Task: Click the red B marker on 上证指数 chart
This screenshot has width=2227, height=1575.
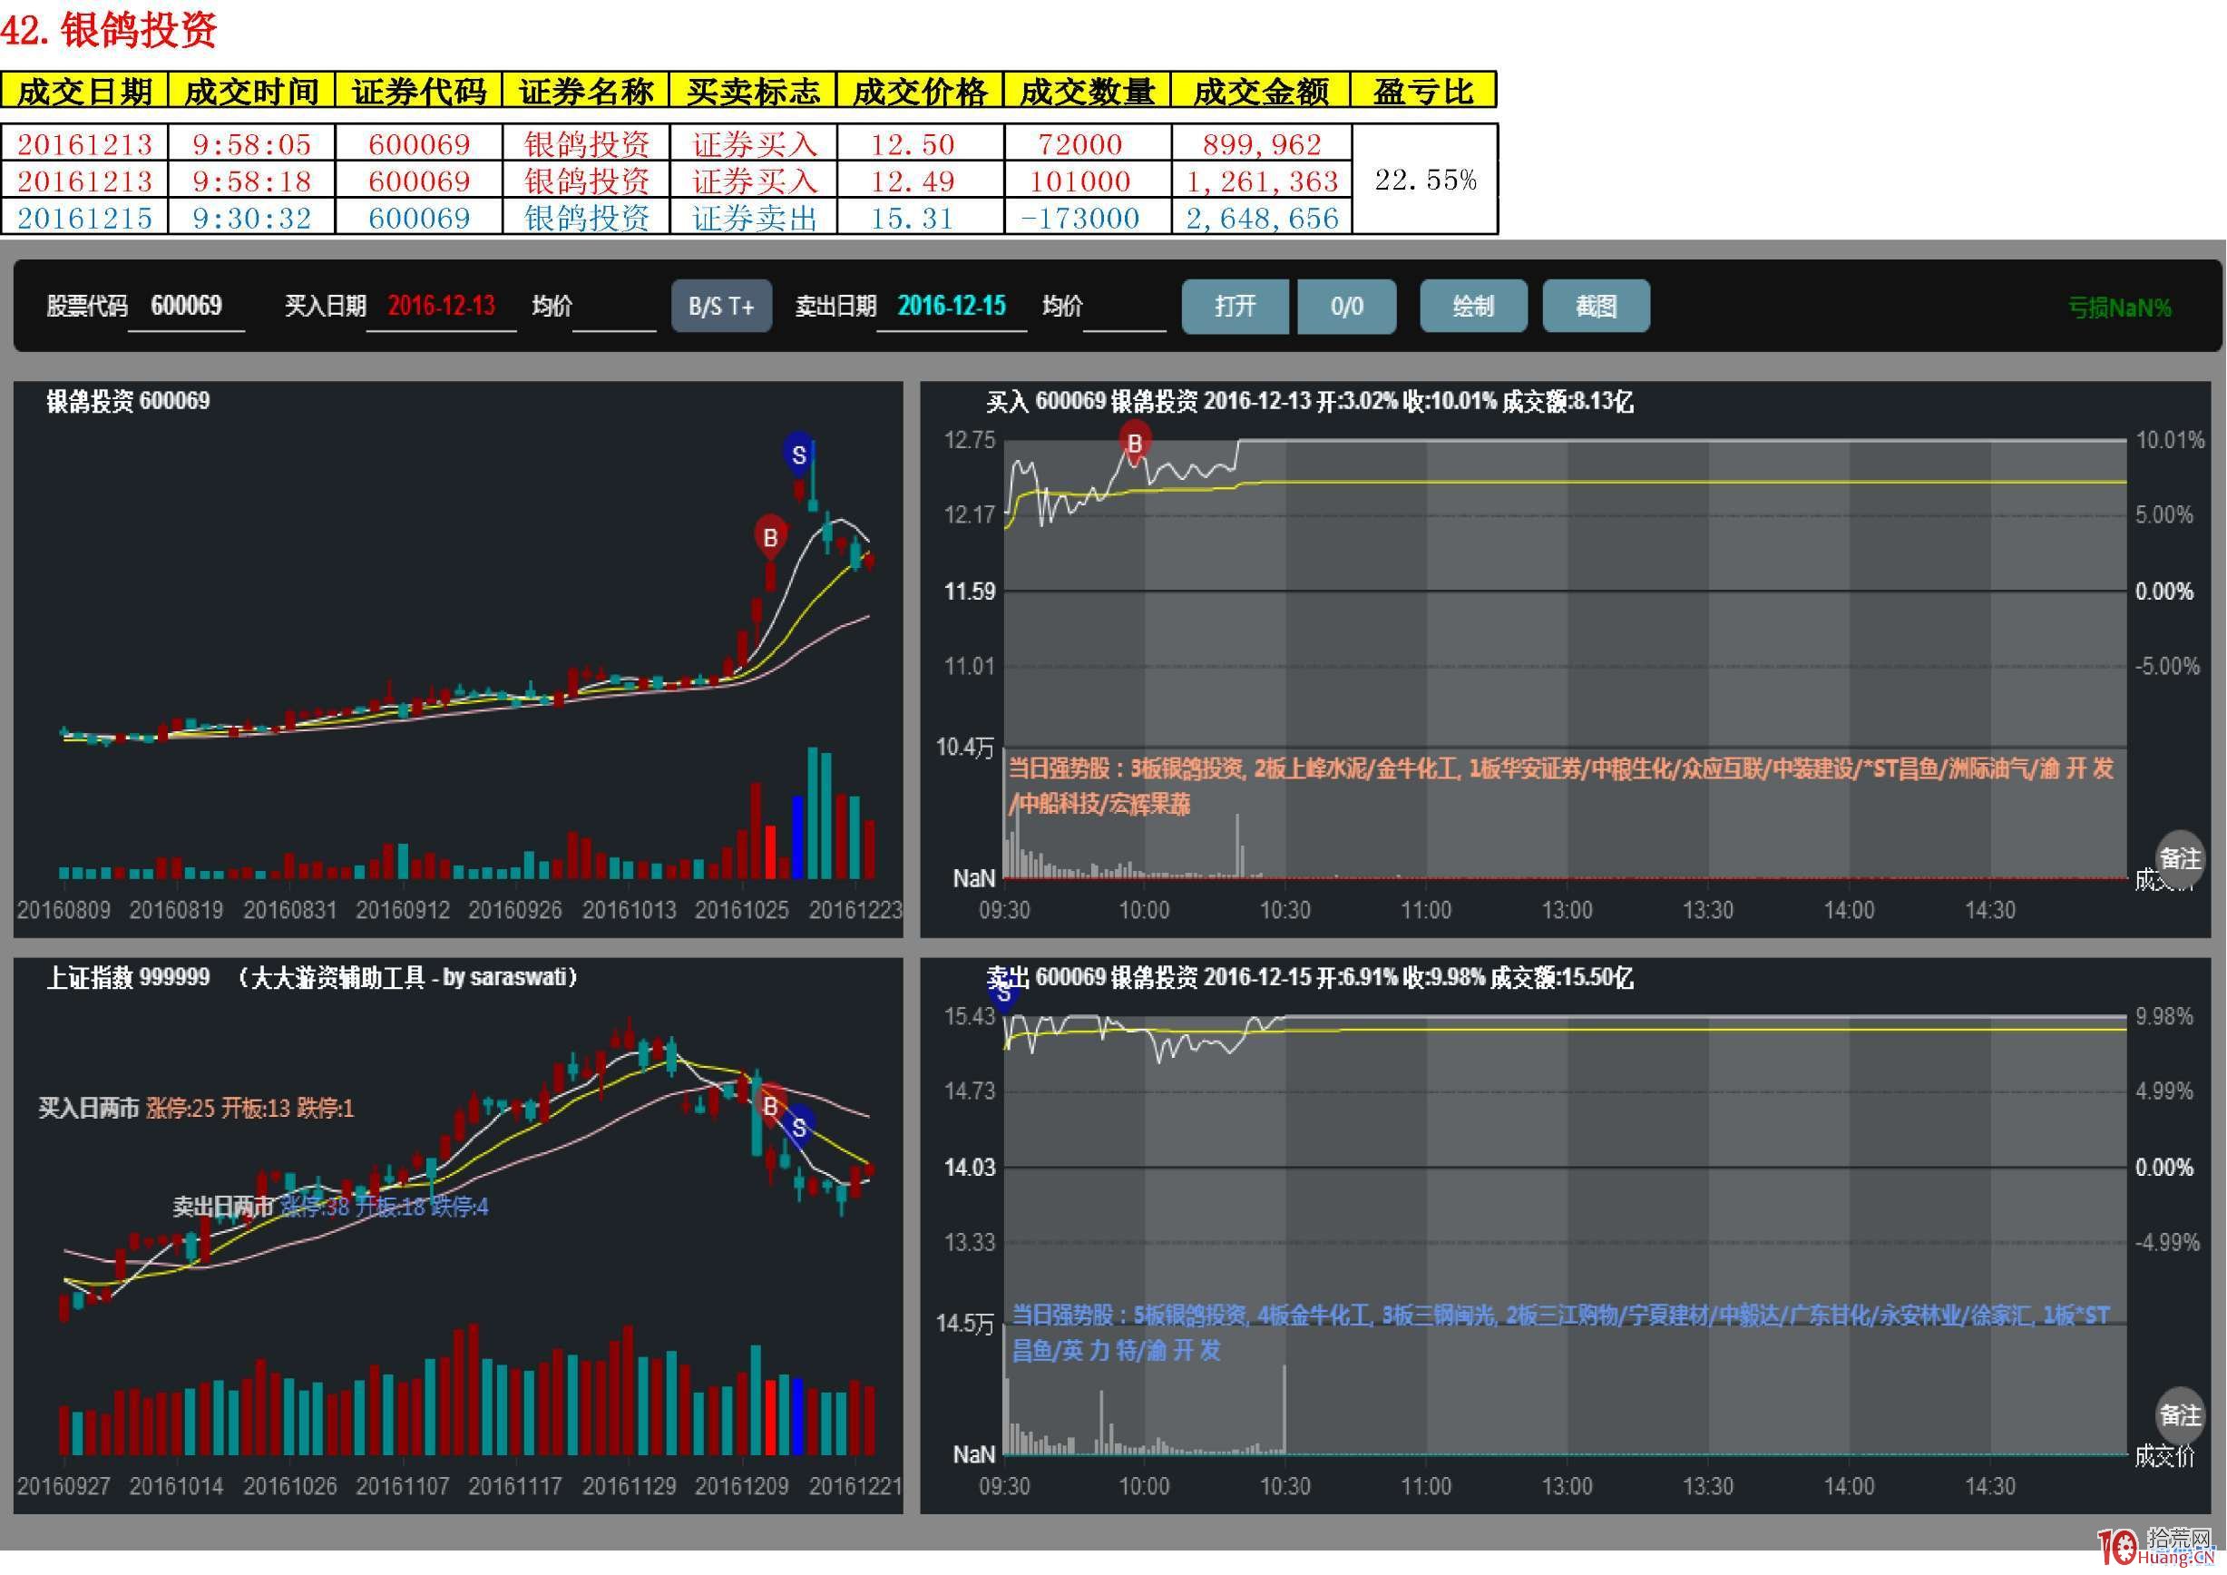Action: tap(770, 1106)
